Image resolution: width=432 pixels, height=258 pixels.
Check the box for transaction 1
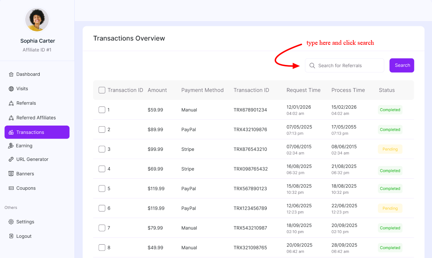pyautogui.click(x=102, y=110)
